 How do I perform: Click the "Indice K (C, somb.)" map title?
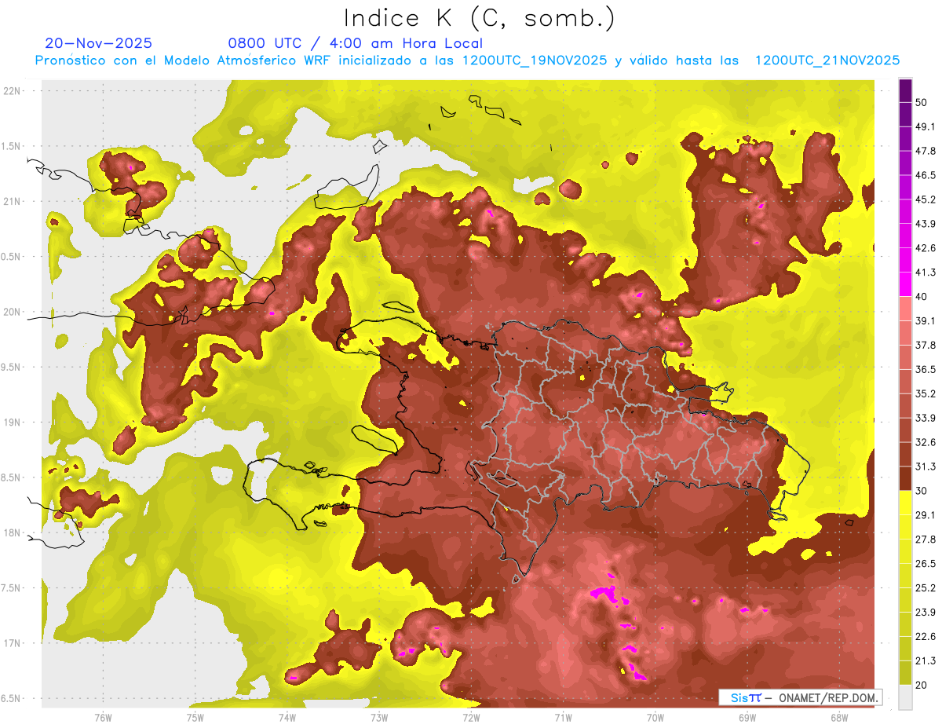point(480,18)
